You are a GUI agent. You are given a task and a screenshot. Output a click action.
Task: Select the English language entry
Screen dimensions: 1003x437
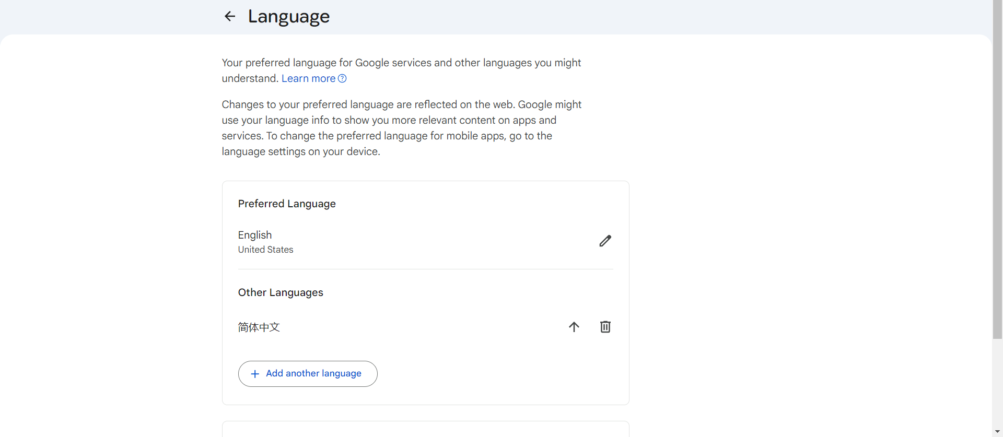click(255, 235)
